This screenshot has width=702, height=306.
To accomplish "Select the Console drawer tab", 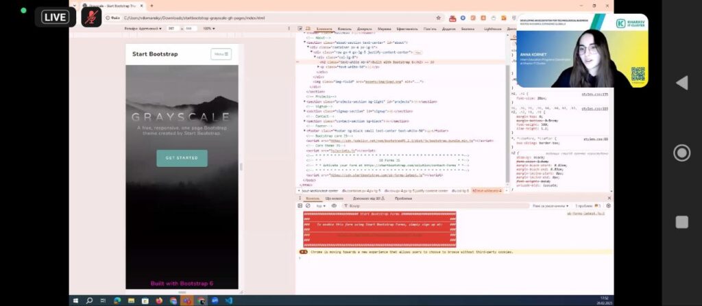I will tap(313, 199).
